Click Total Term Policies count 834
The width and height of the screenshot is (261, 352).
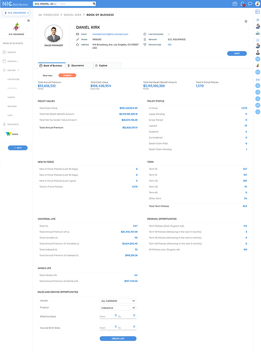[245, 206]
